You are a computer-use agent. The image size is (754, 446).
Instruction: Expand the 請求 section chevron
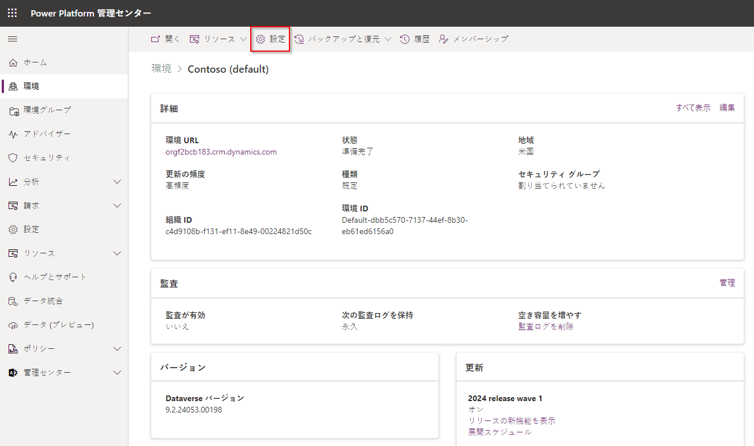tap(117, 206)
